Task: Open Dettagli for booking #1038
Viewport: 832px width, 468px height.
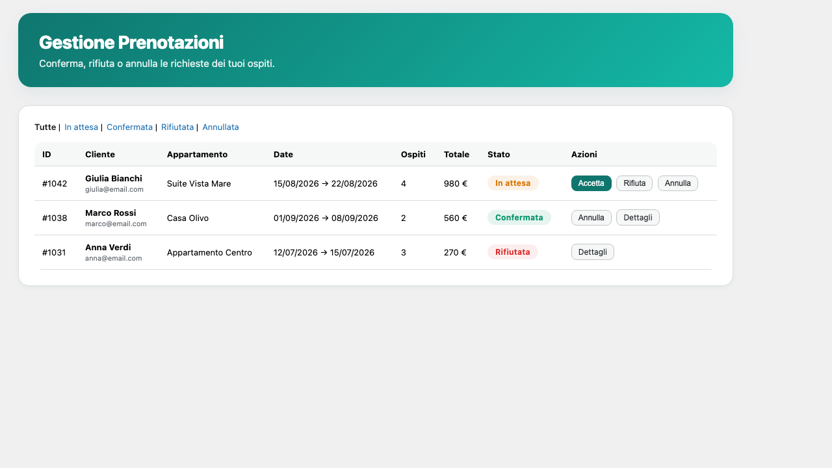Action: pos(638,218)
